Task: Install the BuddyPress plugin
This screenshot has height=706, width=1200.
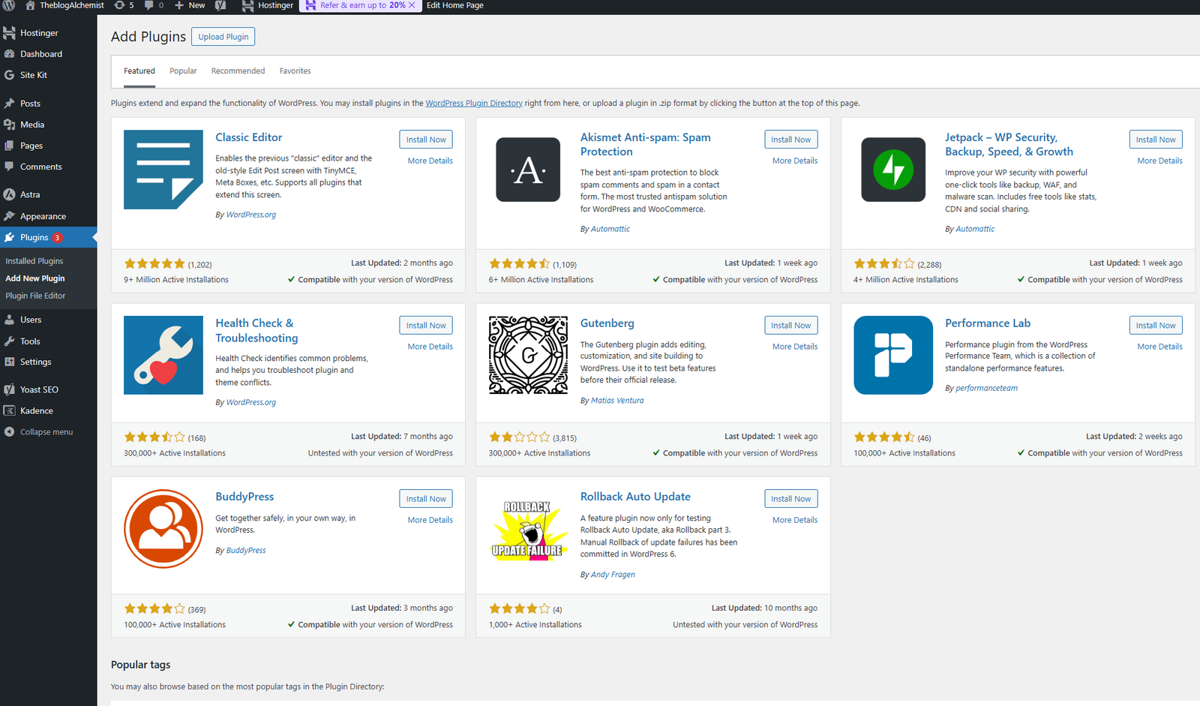Action: (426, 499)
